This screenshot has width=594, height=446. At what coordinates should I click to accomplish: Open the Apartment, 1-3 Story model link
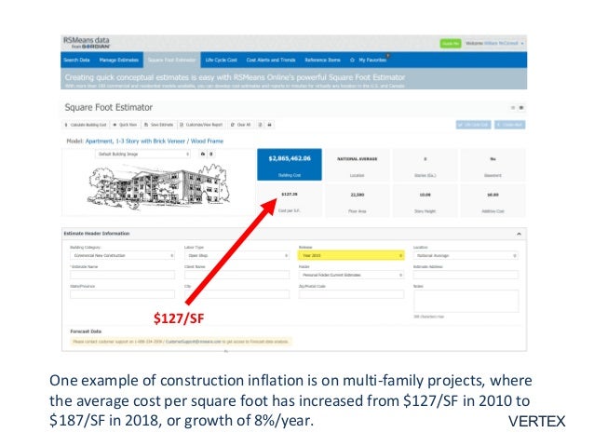(x=155, y=141)
